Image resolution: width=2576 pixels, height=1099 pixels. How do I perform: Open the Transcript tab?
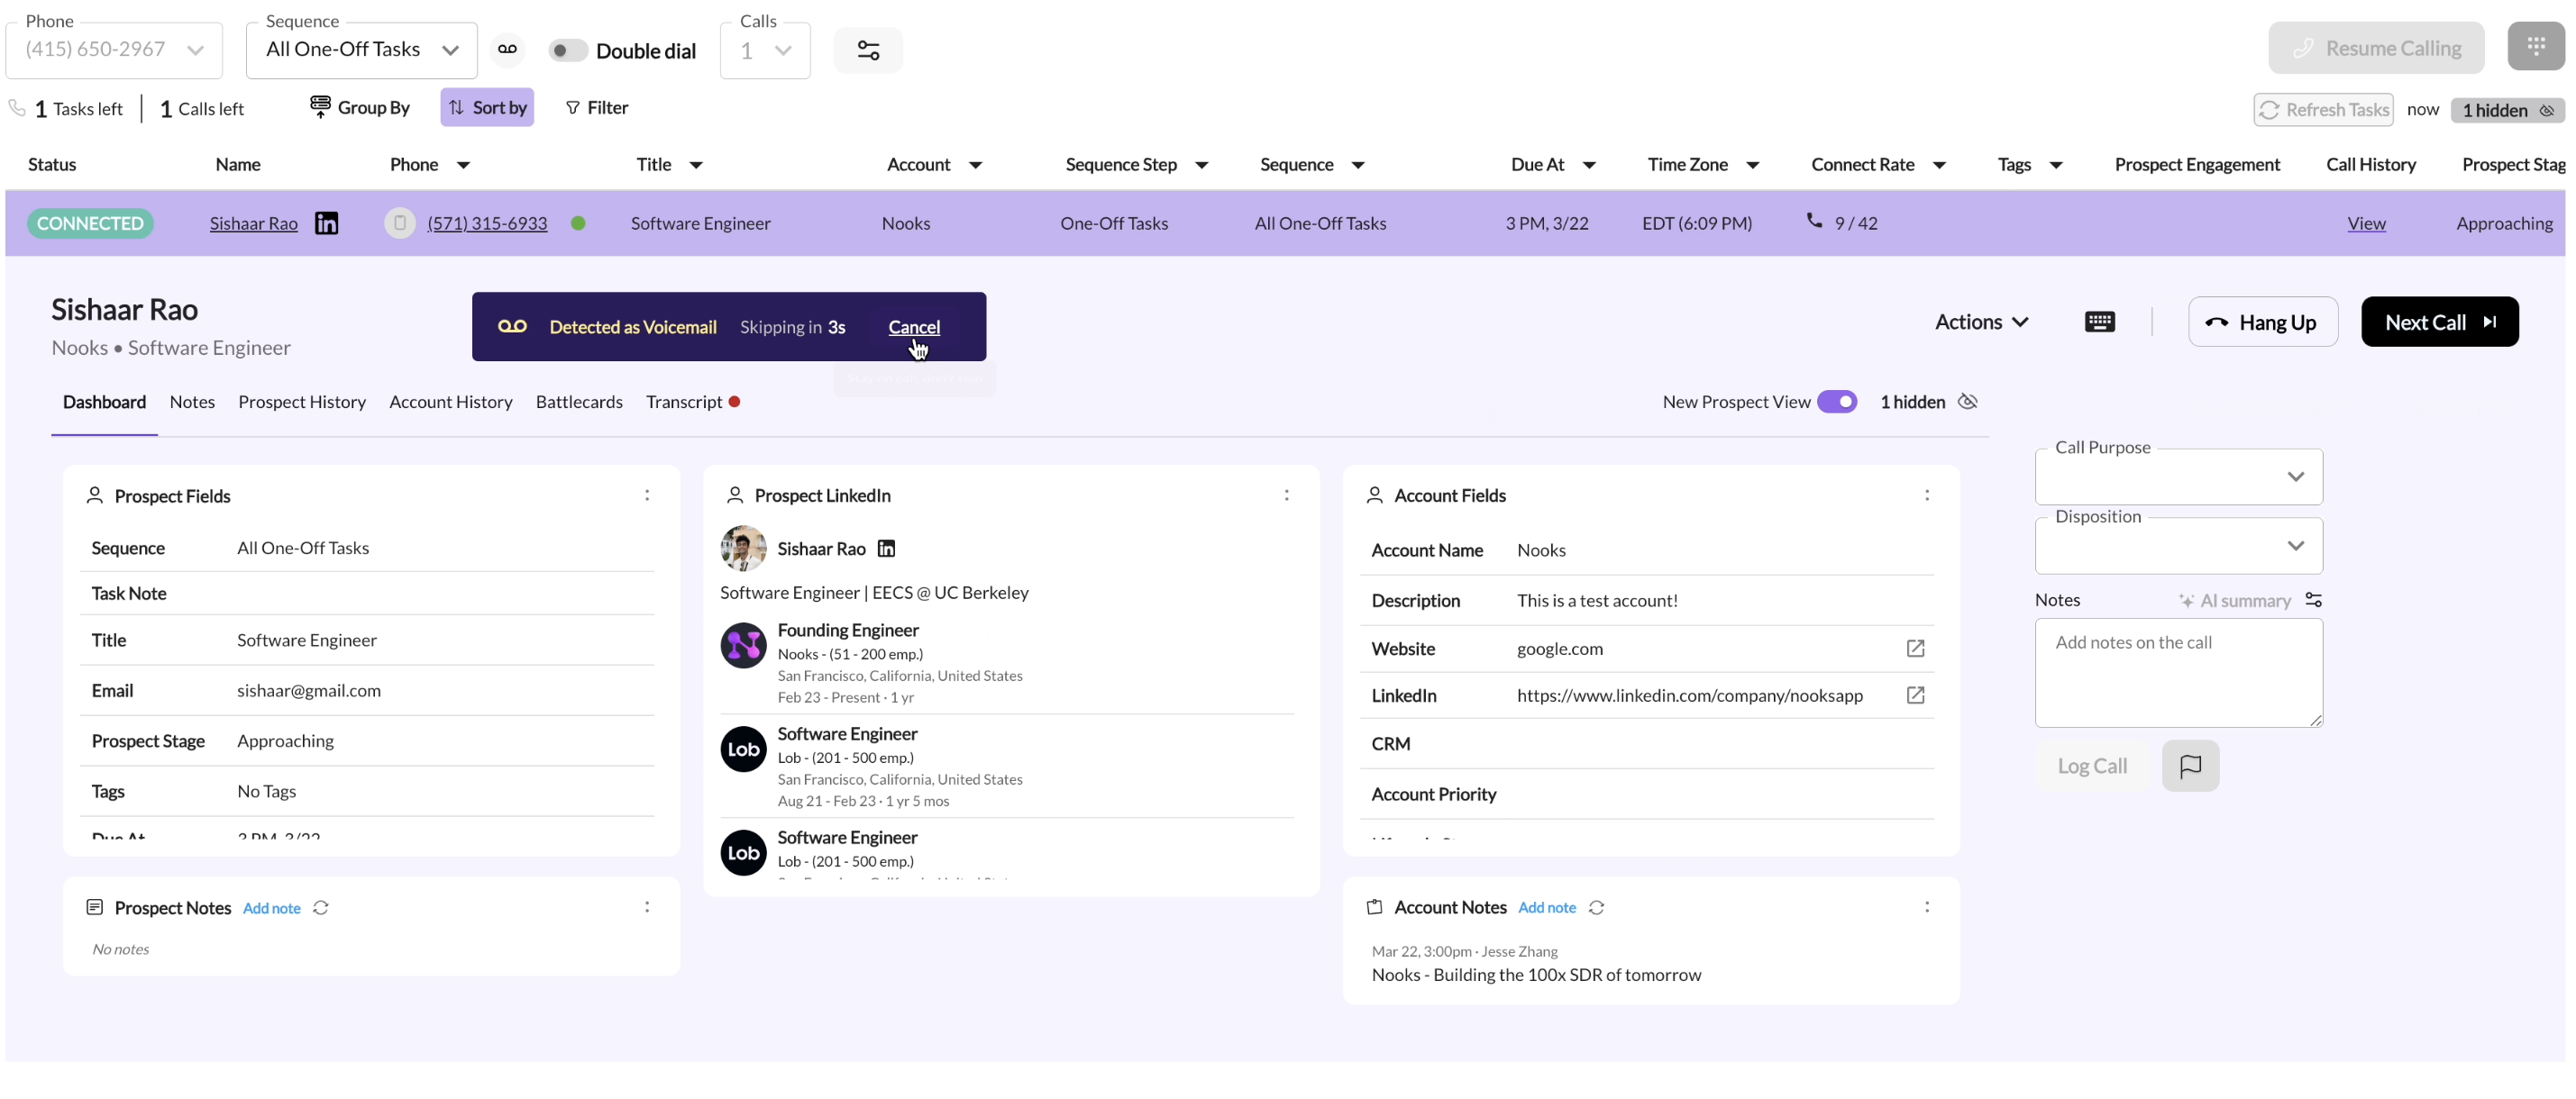pos(692,402)
